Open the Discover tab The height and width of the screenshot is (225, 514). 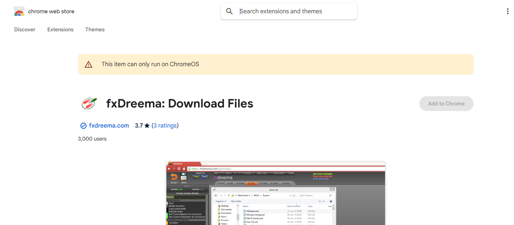tap(25, 30)
